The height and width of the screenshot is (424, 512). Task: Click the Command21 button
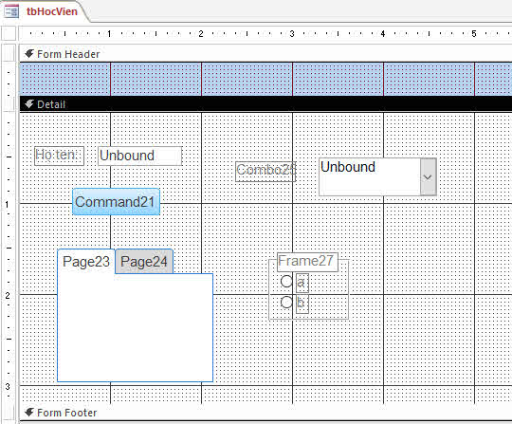pos(116,201)
